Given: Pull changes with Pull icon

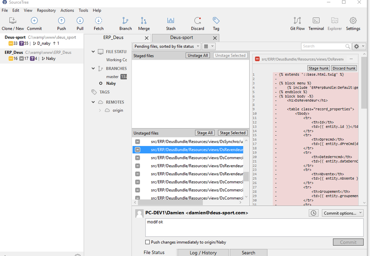Looking at the screenshot, I should click(x=80, y=24).
